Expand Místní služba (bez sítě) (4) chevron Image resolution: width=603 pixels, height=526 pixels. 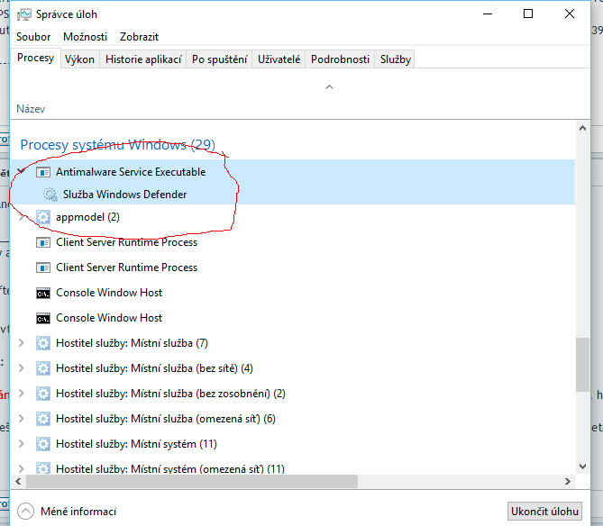(22, 368)
